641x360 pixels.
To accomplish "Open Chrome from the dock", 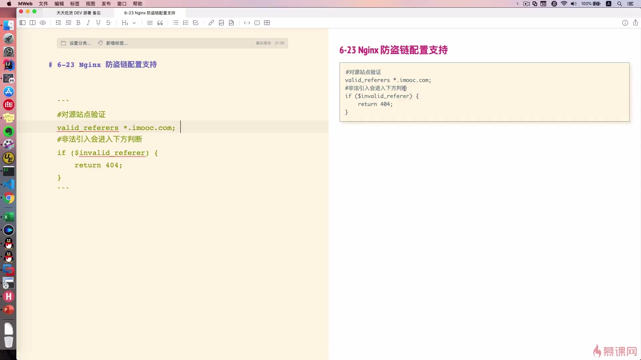I will coord(9,198).
